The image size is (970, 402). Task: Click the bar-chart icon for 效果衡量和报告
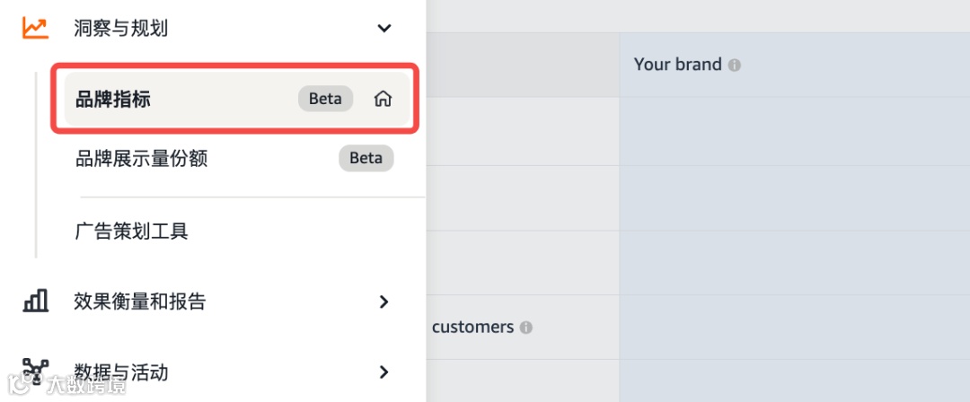pyautogui.click(x=35, y=301)
